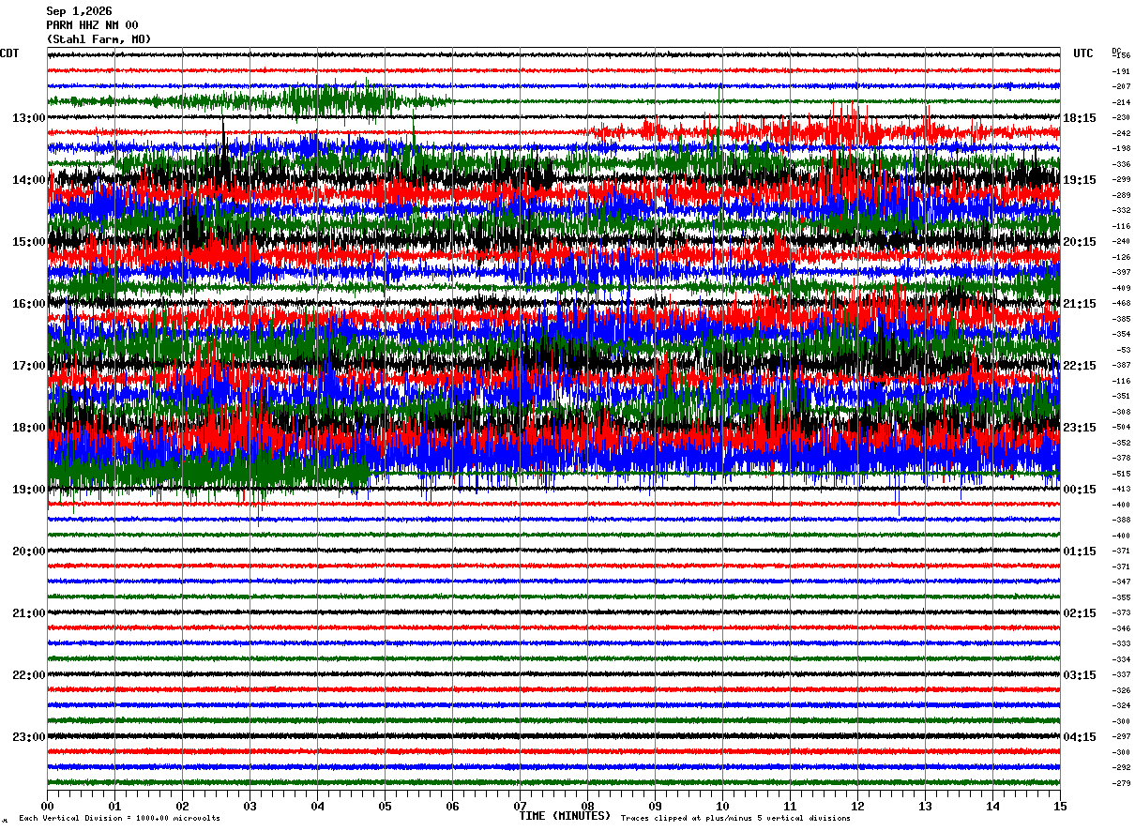
Task: Click the UTC timezone header
Action: tap(1083, 53)
